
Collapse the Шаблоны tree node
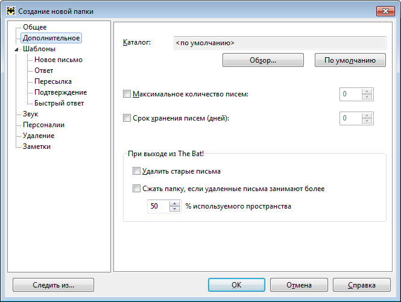click(x=16, y=49)
